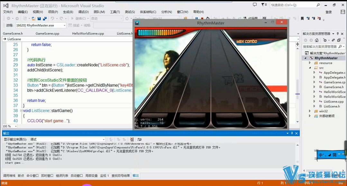This screenshot has width=347, height=186.
Task: Restart debugging with the circular arrow icon
Action: coord(207,18)
